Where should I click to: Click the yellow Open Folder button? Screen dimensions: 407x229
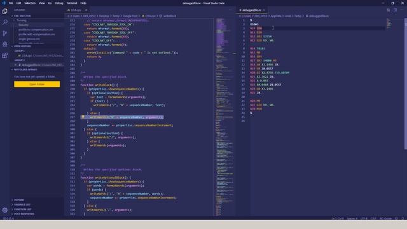click(37, 85)
